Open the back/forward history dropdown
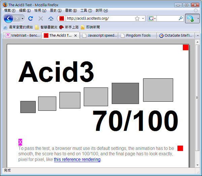The height and width of the screenshot is (176, 202). [23, 19]
